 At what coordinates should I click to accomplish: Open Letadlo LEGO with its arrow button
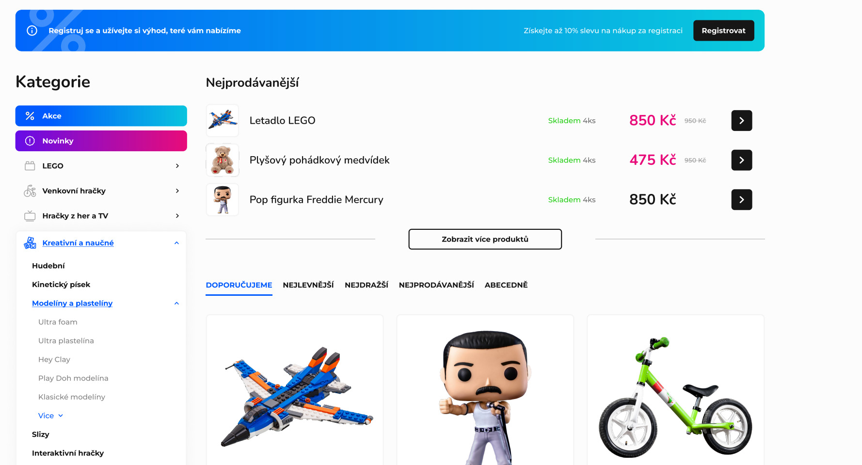coord(741,121)
